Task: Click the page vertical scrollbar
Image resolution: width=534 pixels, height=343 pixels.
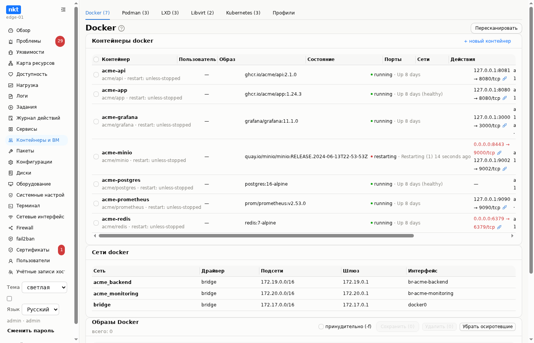Action: pos(531,140)
